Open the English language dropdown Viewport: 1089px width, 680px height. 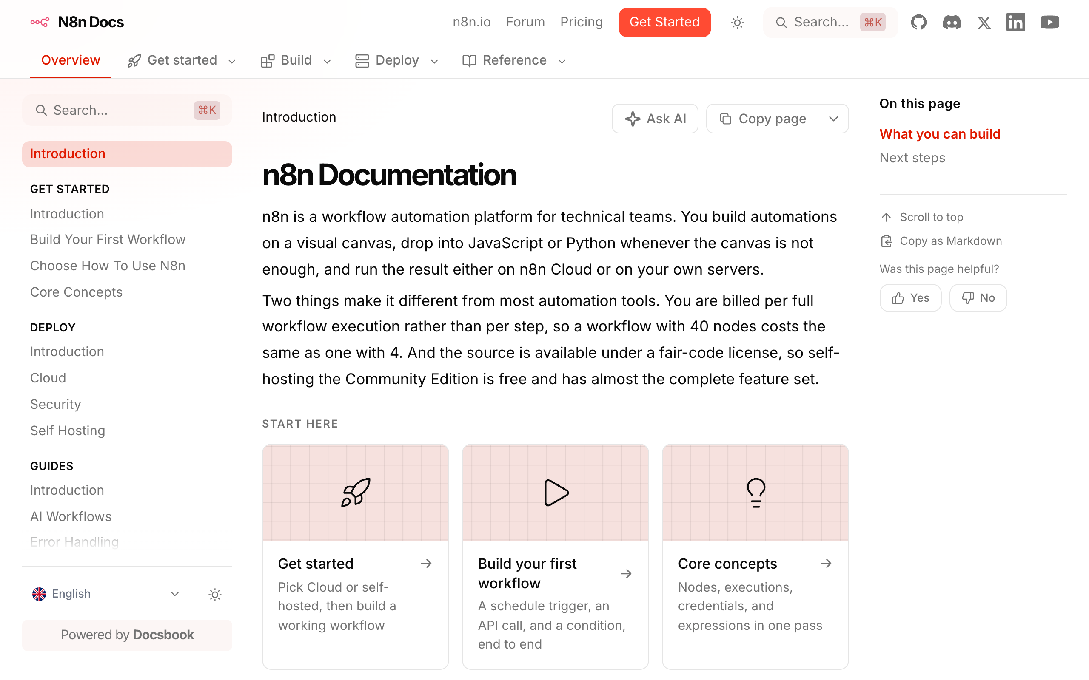tap(106, 594)
